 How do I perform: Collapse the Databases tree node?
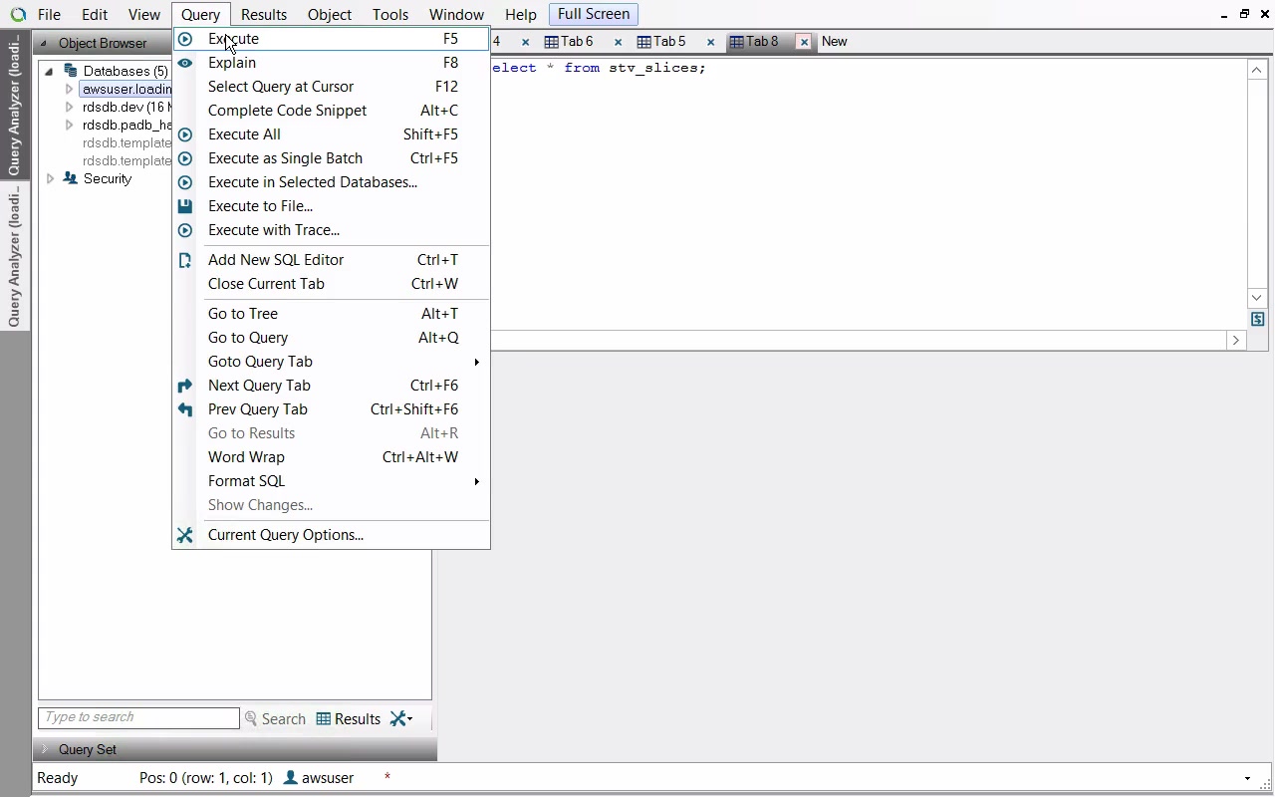pos(49,72)
